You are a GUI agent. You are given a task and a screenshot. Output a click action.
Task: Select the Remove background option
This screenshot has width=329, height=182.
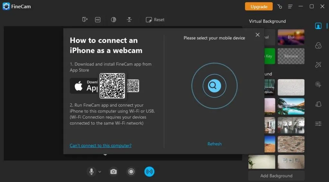point(291,56)
